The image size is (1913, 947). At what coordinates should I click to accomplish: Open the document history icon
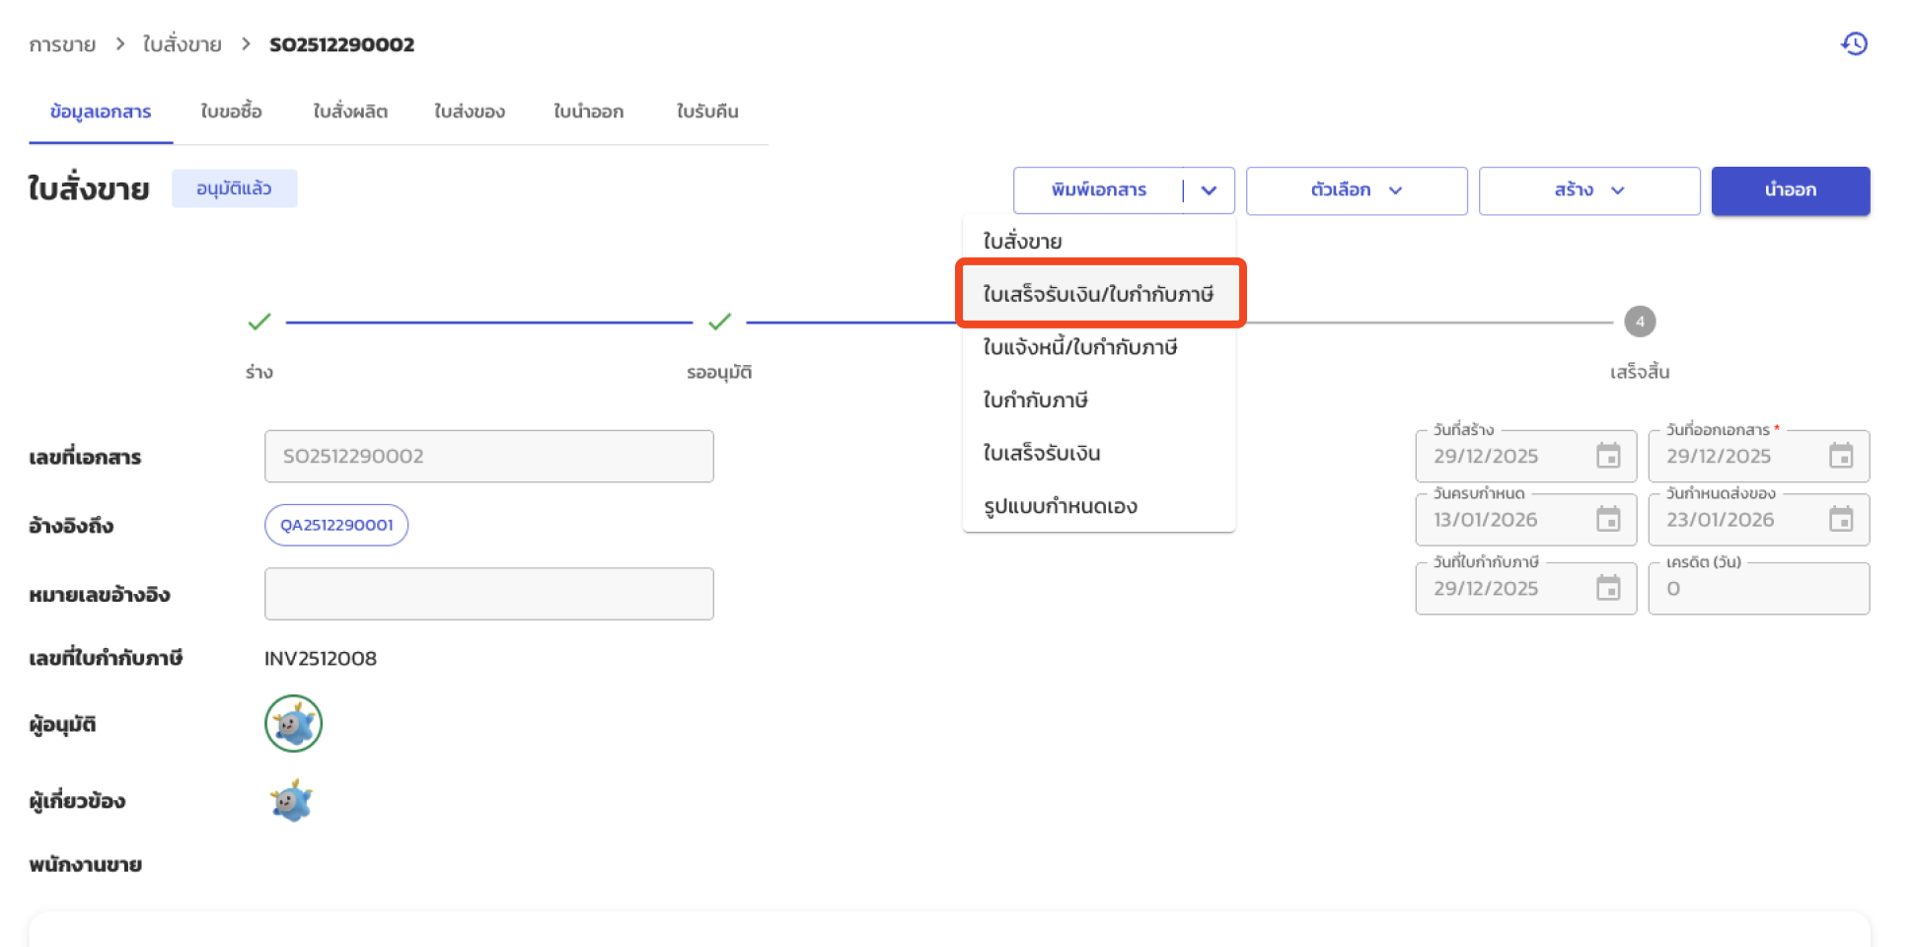tap(1854, 44)
